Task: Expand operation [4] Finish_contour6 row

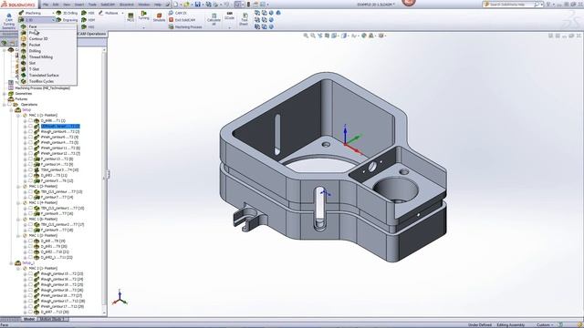Action: coord(25,138)
